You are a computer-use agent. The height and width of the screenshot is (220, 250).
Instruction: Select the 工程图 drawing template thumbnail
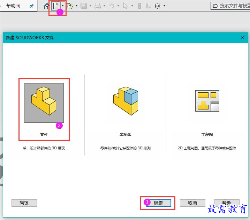(x=207, y=101)
